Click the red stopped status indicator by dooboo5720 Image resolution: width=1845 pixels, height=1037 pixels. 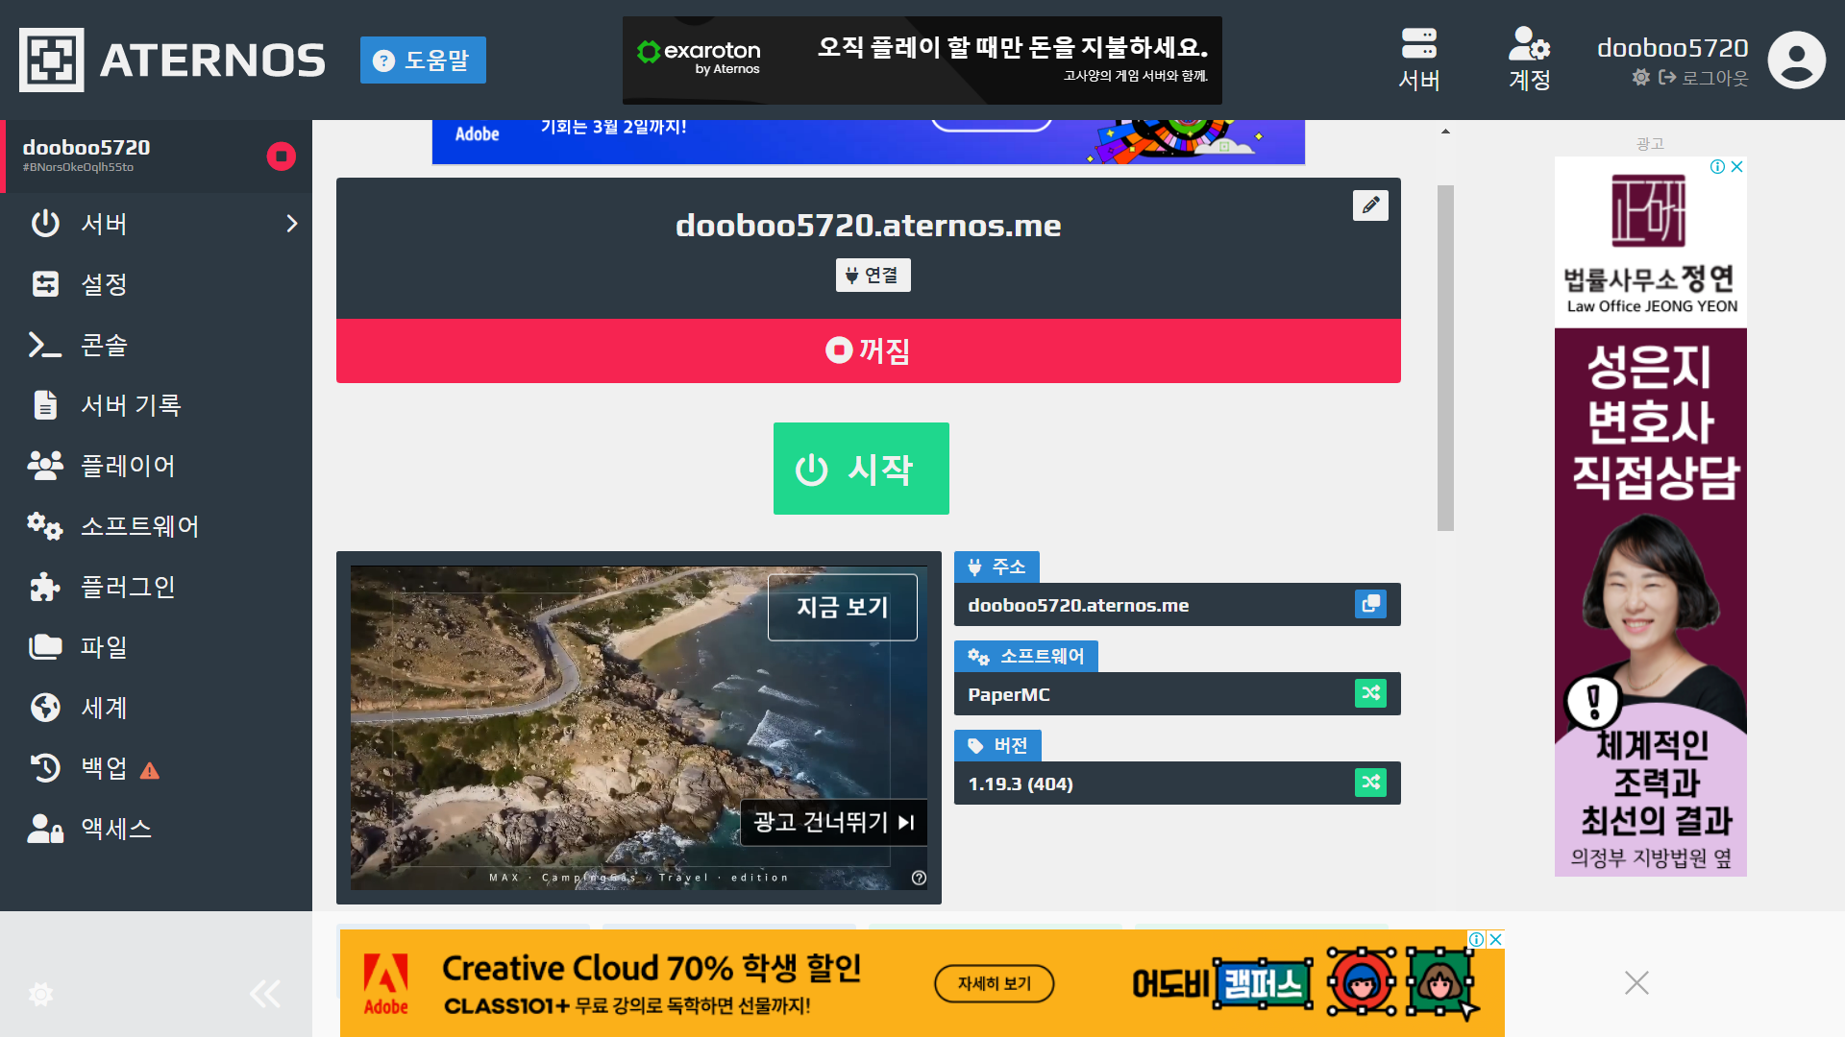coord(281,156)
